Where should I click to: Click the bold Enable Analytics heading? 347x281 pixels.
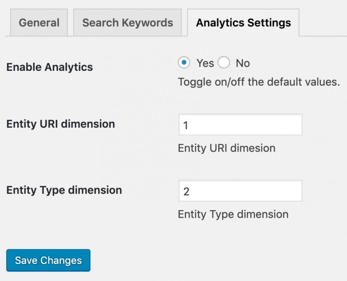click(50, 67)
